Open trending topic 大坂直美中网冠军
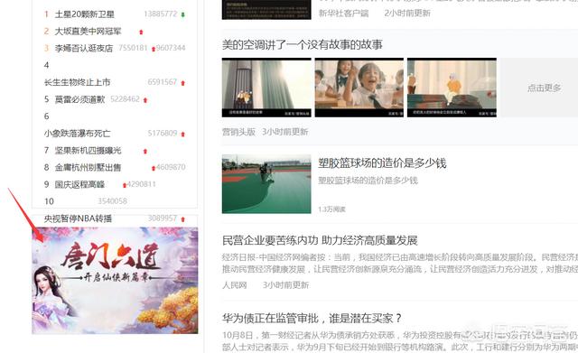This screenshot has width=578, height=353. pos(88,32)
